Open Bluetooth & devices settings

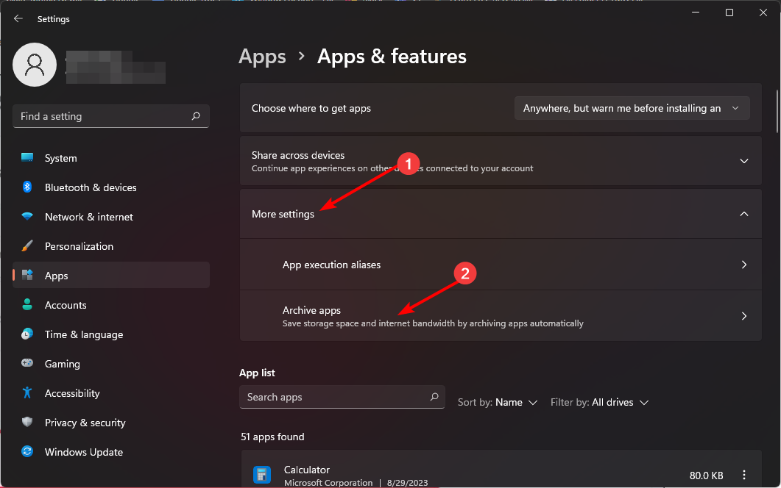(x=88, y=187)
